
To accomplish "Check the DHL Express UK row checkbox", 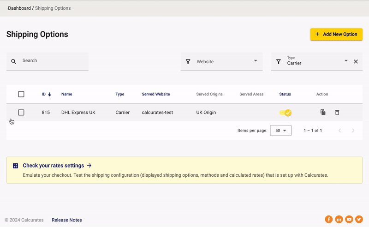I will [x=21, y=113].
